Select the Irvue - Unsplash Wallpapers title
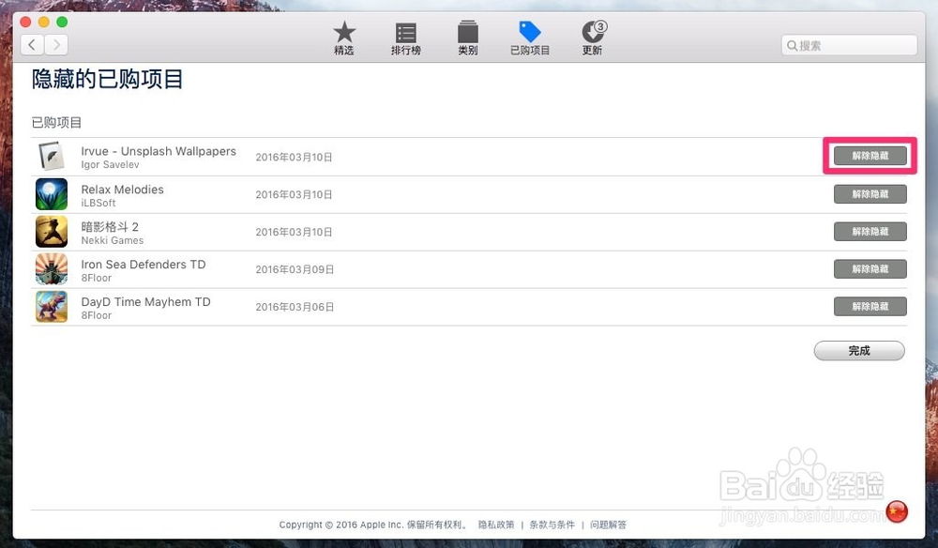938x548 pixels. (159, 151)
